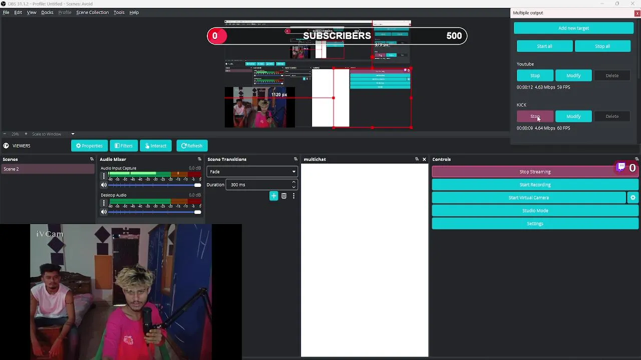Image resolution: width=641 pixels, height=360 pixels.
Task: Remove transition using the trash icon
Action: tap(284, 196)
